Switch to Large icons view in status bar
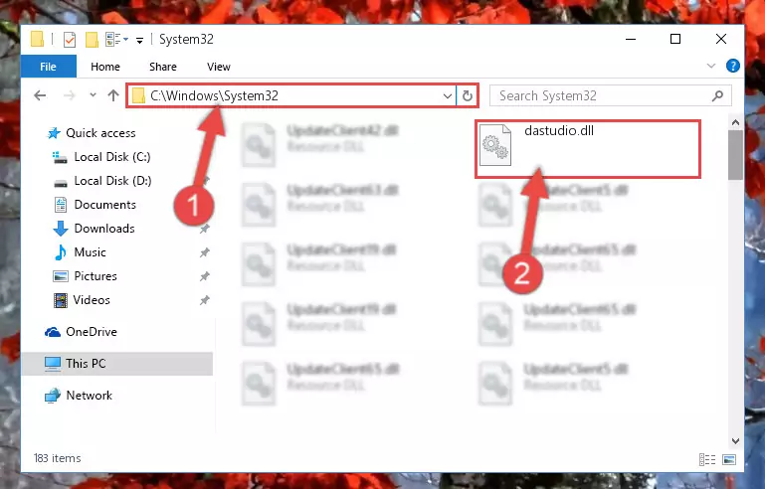This screenshot has height=489, width=765. click(x=729, y=459)
